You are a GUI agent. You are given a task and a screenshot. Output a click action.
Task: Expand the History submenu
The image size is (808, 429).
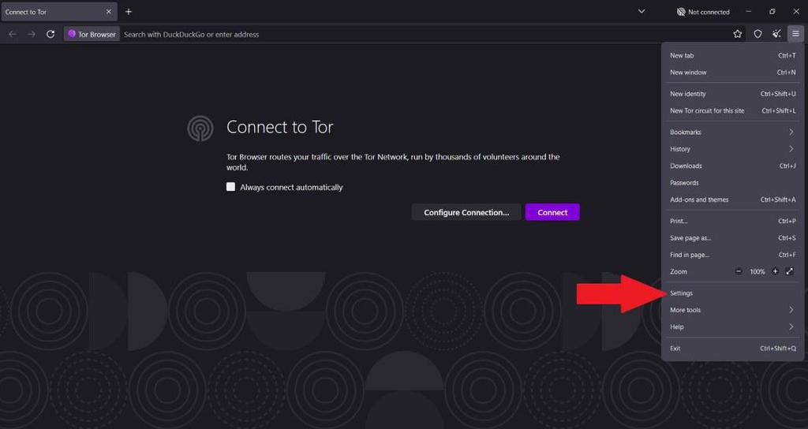point(732,149)
